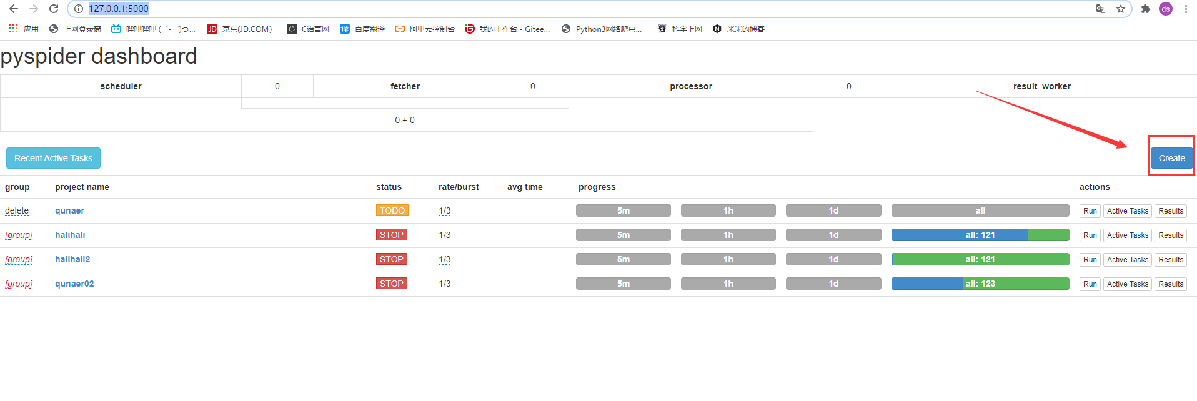Click the 1h progress bar of halihali2
The width and height of the screenshot is (1197, 401).
click(728, 259)
